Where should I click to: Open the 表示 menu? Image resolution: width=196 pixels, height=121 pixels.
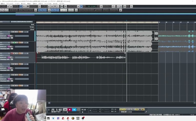[23, 4]
